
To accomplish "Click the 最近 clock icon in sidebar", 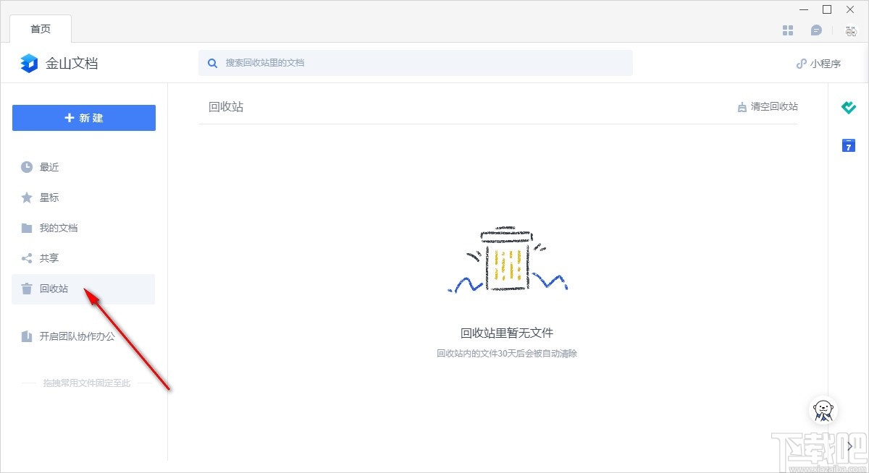I will (x=25, y=167).
